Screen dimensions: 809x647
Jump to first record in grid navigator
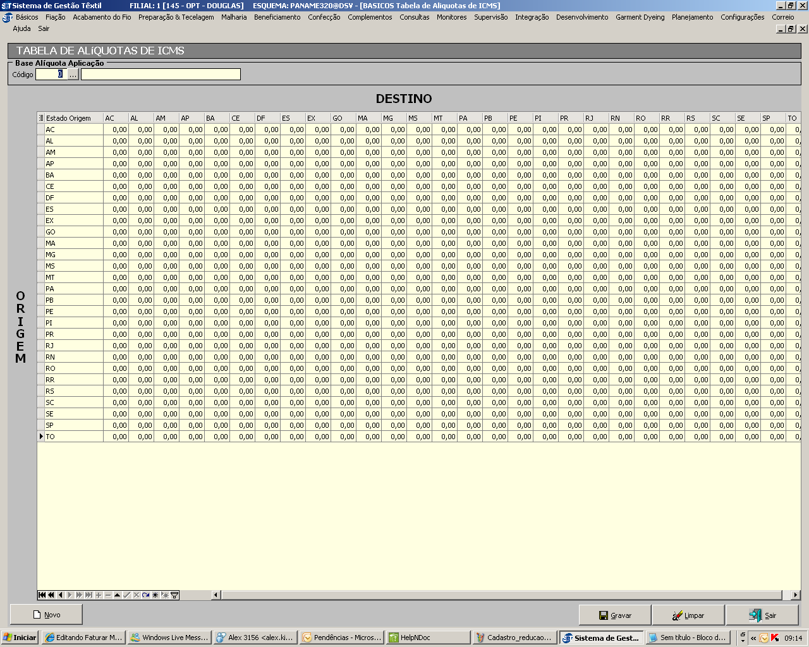(x=42, y=595)
